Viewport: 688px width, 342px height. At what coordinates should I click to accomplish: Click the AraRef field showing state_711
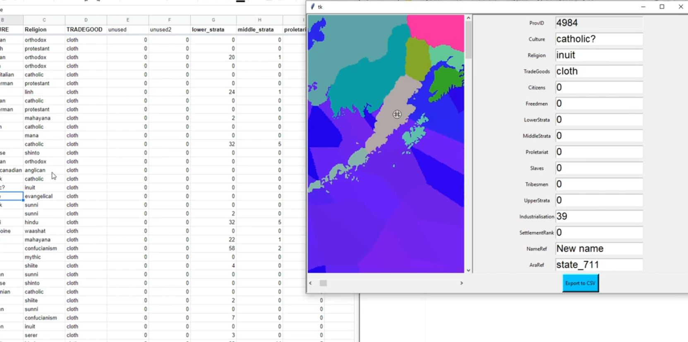599,265
